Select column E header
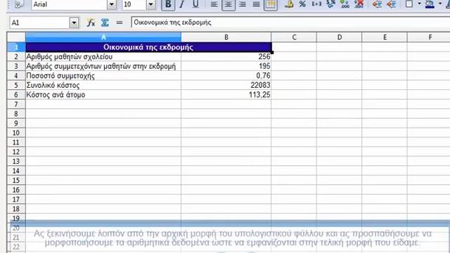 pos(385,37)
